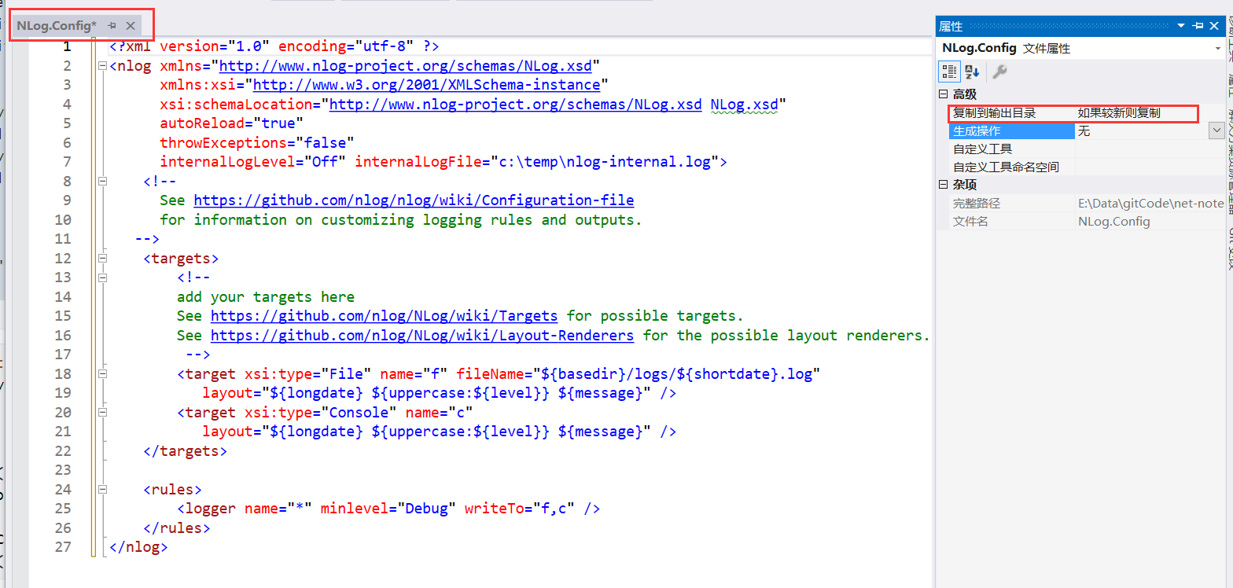Viewport: 1233px width, 588px height.
Task: Open property pages wrench icon
Action: click(999, 72)
